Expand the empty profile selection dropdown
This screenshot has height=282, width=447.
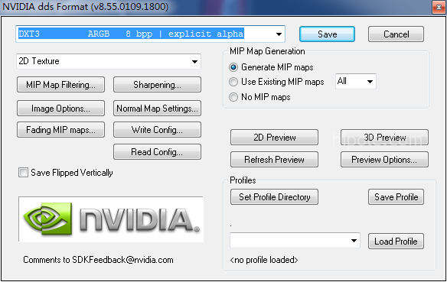(x=295, y=241)
